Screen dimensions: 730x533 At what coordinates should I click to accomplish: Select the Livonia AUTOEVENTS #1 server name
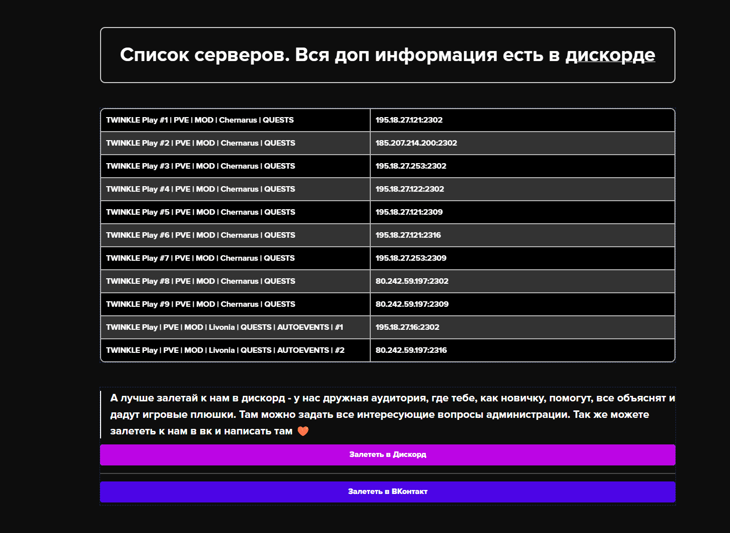(x=225, y=327)
